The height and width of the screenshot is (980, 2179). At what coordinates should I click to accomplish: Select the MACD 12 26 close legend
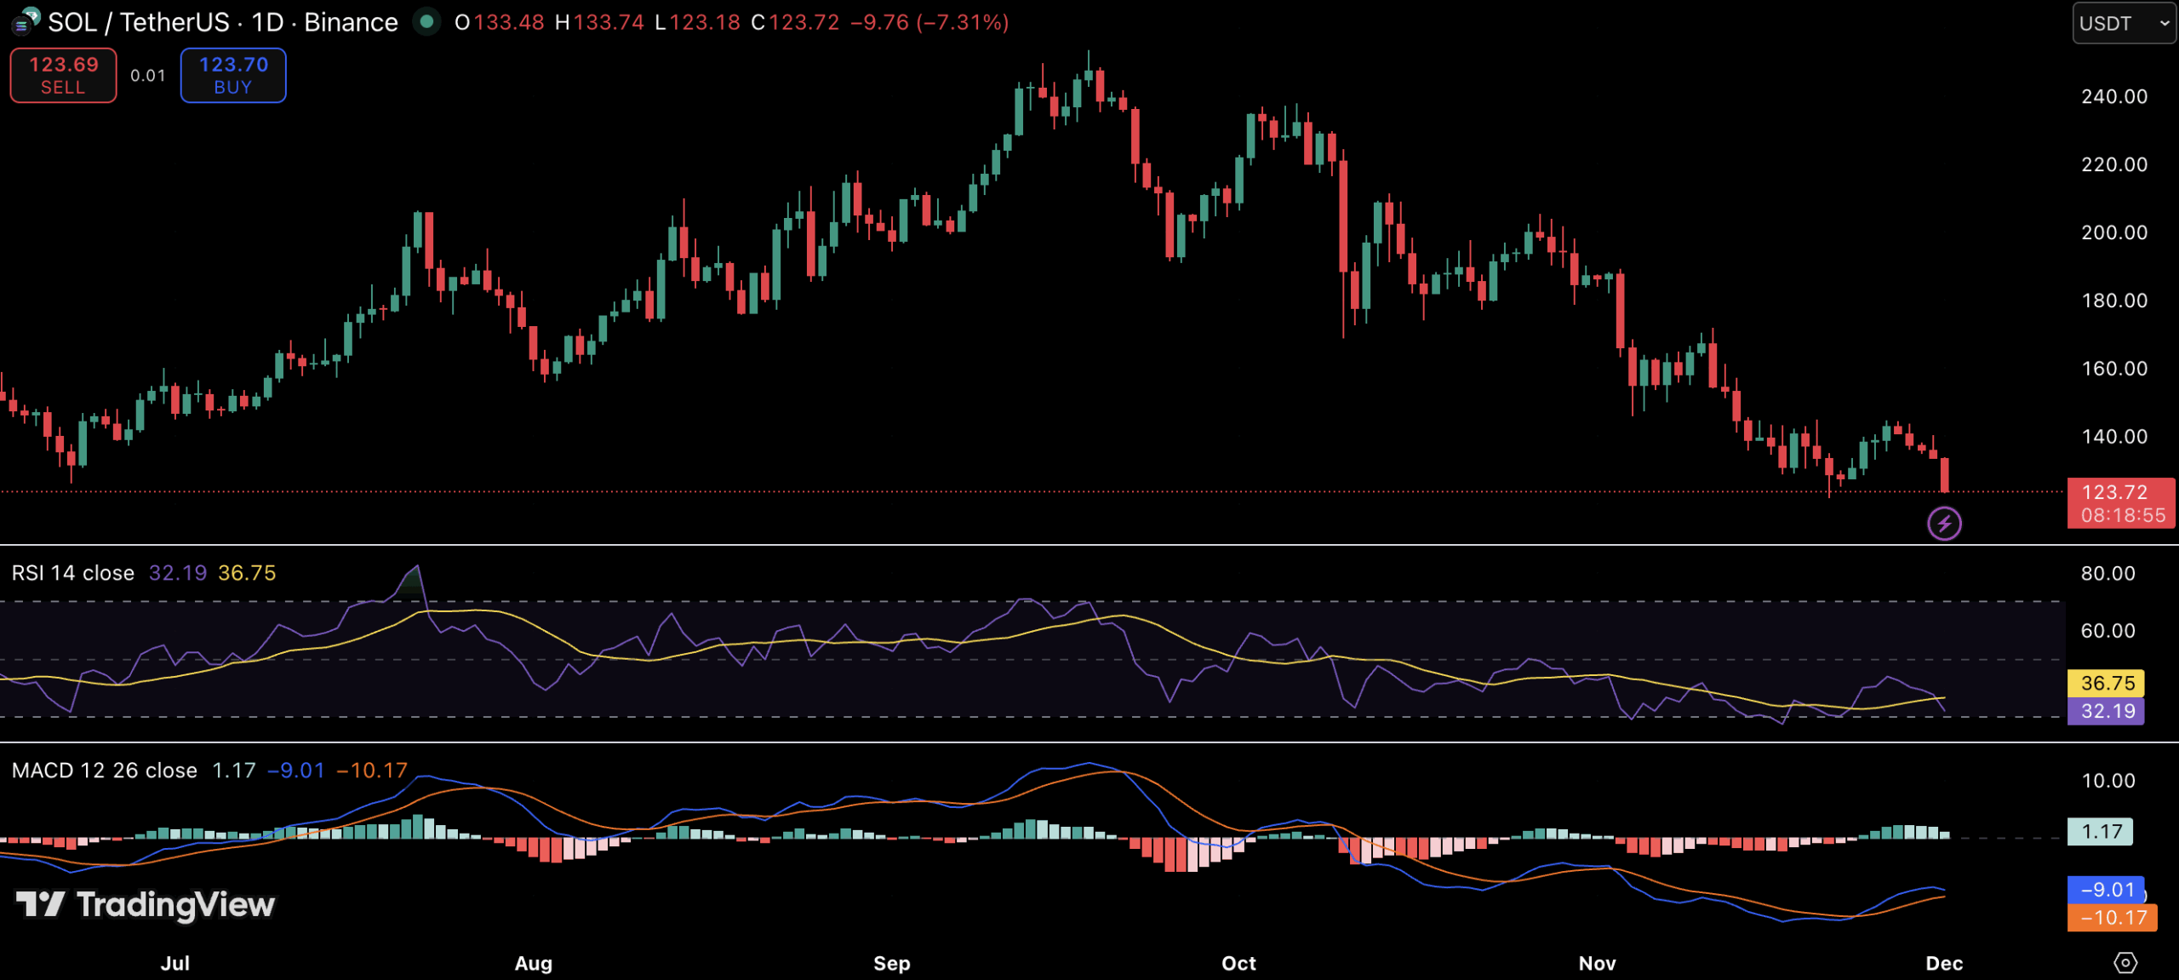coord(104,771)
